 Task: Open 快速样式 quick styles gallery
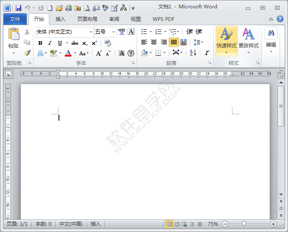227,41
